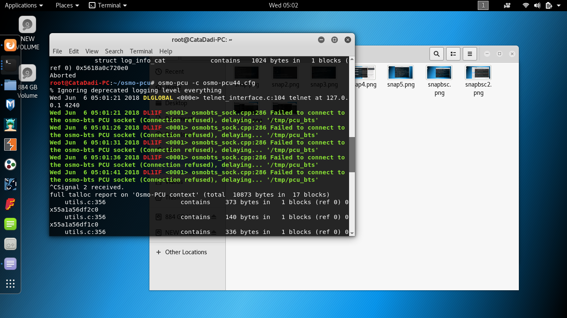
Task: Click the Wed 05:02 clock
Action: coord(283,5)
